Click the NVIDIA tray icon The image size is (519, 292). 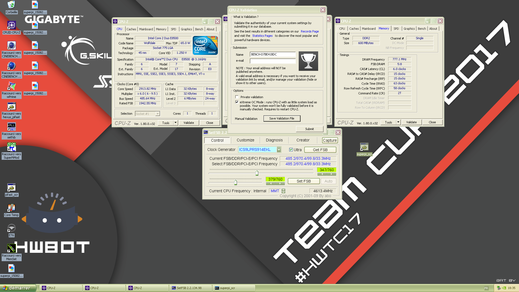(x=504, y=288)
